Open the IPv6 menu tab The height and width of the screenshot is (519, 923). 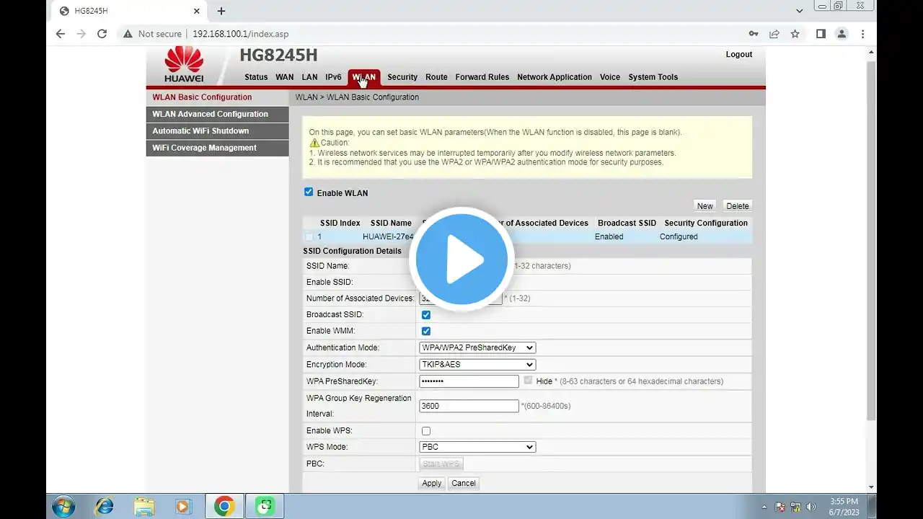[333, 77]
